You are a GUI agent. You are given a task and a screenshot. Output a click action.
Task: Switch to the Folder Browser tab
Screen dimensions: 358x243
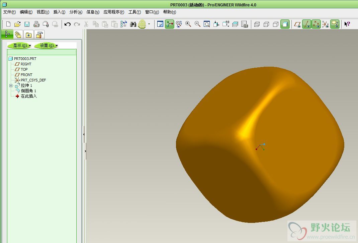click(18, 35)
